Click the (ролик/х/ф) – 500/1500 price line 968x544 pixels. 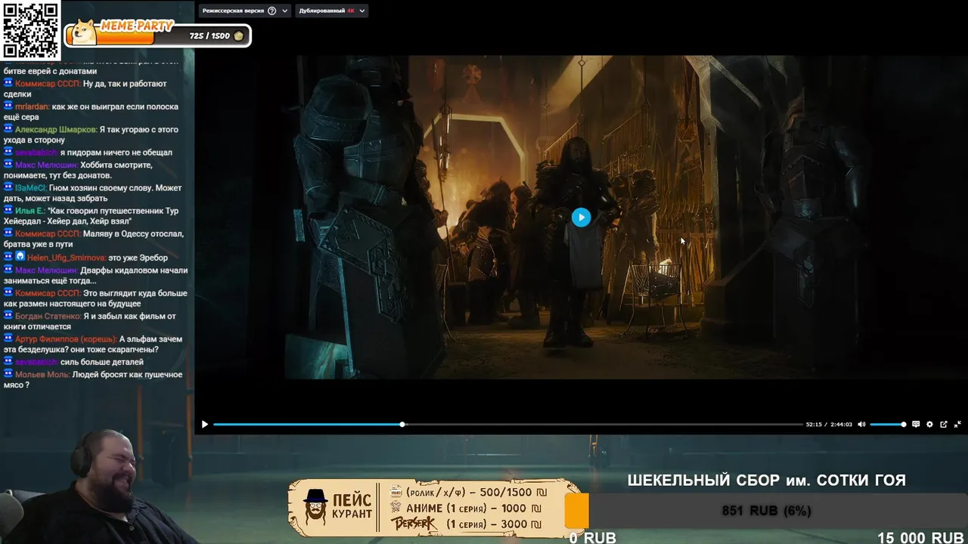coord(468,492)
